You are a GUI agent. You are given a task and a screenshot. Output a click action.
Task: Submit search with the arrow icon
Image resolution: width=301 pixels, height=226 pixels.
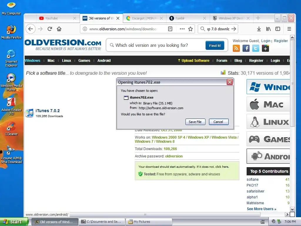234,29
